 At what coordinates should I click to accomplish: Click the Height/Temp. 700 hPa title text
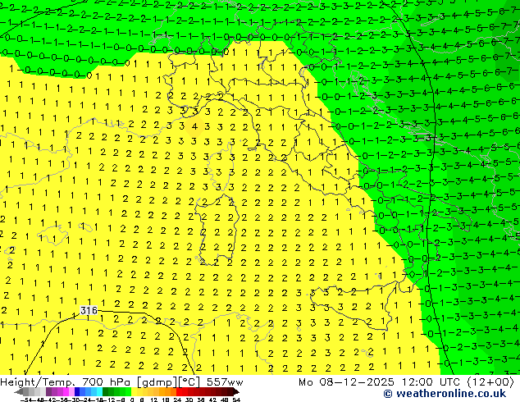pyautogui.click(x=66, y=382)
